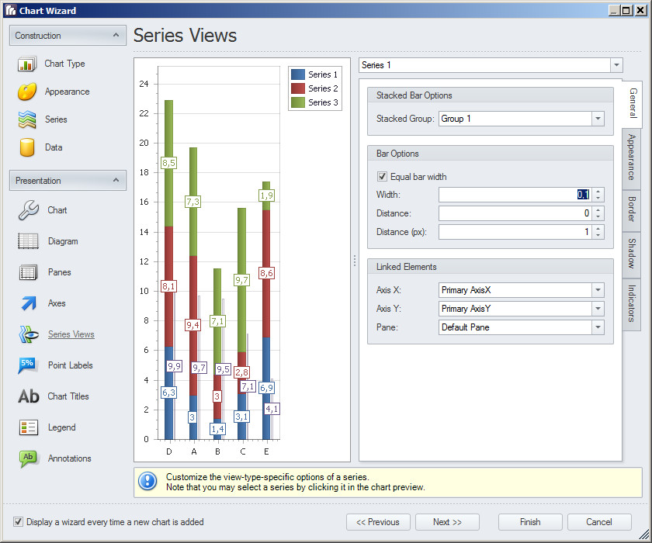Click the Cancel button
The width and height of the screenshot is (652, 543).
[x=599, y=522]
